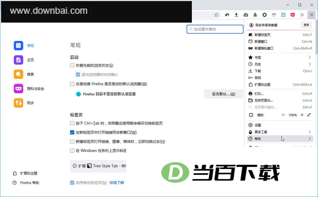This screenshot has height=197, width=318.
Task: Toggle 总是检查 Firefox 是否是您的默认浏览器 checkbox
Action: click(72, 84)
